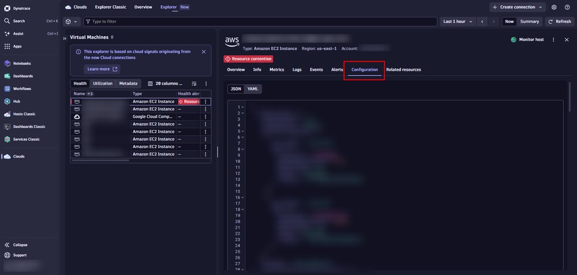Toggle the Summary view
The image size is (577, 275).
(530, 22)
